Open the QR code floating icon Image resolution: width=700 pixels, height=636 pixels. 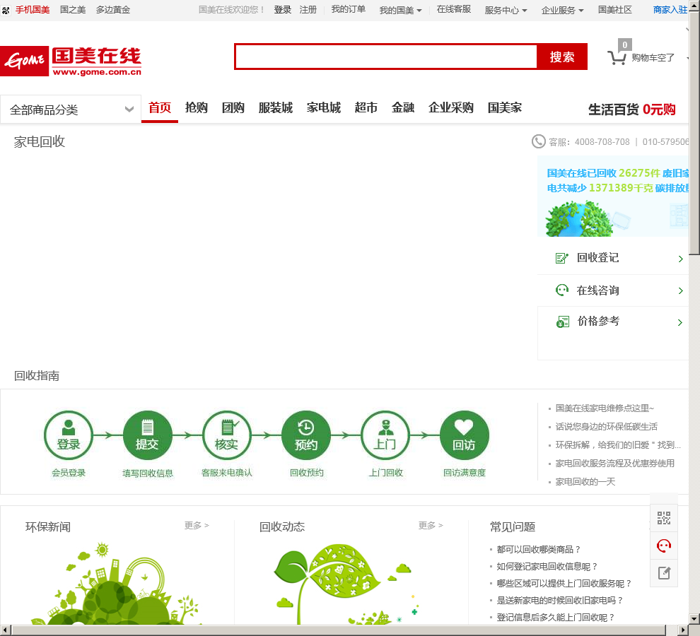point(664,518)
